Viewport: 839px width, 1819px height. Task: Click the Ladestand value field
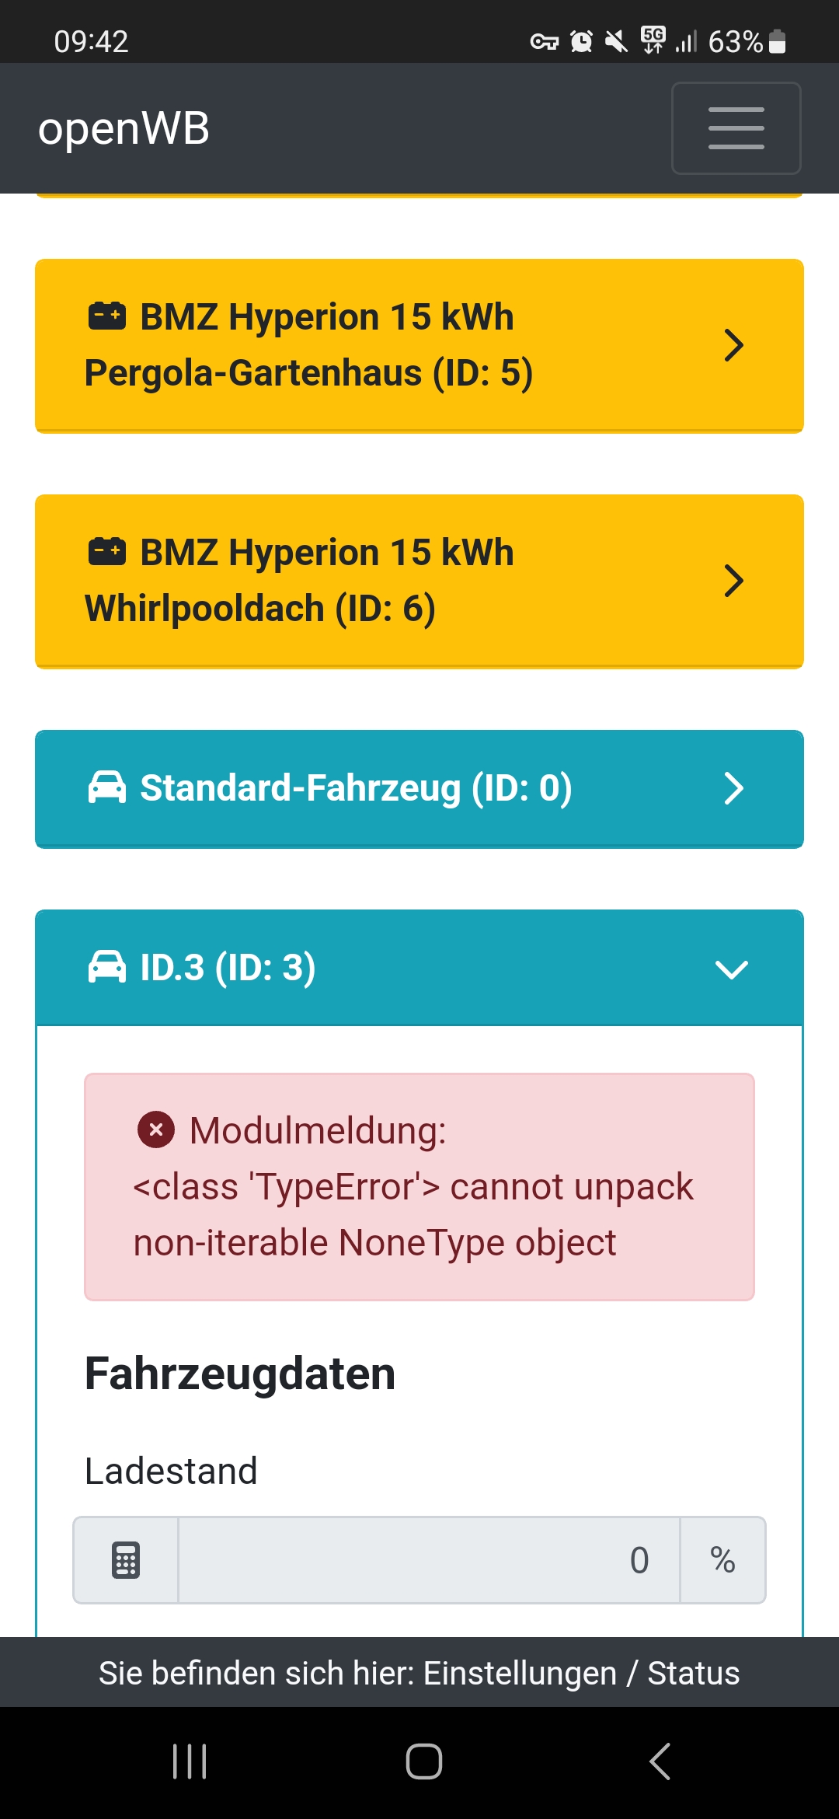[429, 1560]
